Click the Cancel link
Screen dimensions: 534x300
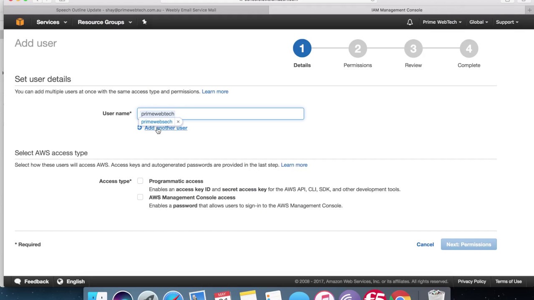425,245
